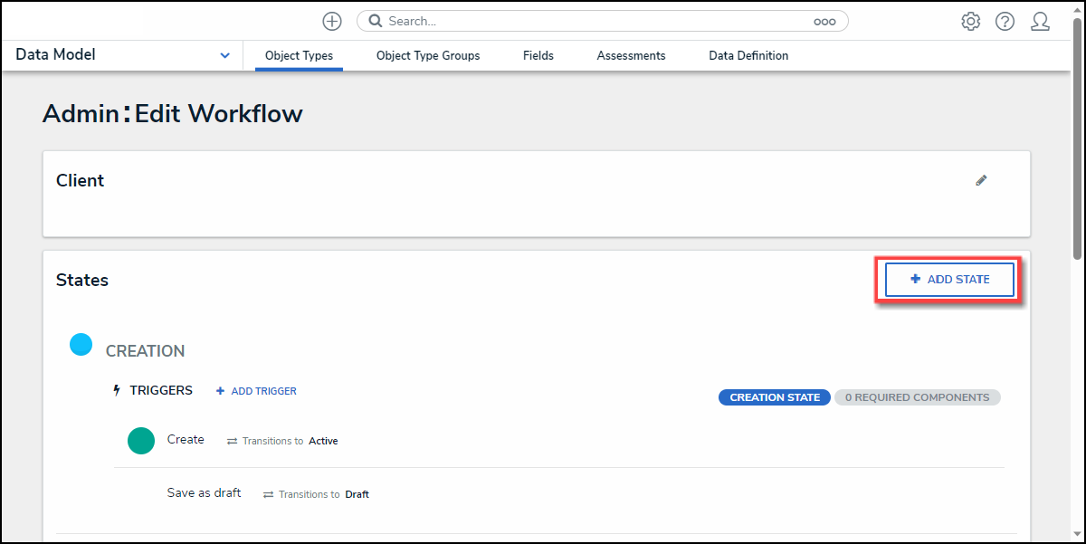Open the Save as draft trigger

tap(204, 493)
